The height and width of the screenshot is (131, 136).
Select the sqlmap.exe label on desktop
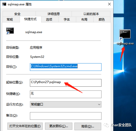coord(125,43)
